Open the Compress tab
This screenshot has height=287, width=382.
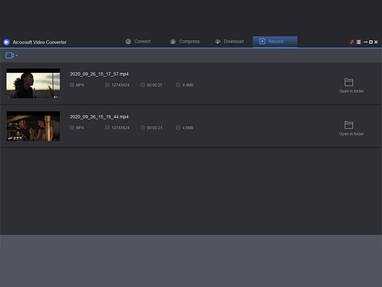[184, 42]
